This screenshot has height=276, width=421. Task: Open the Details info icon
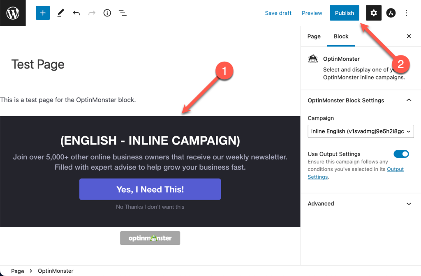[x=107, y=13]
